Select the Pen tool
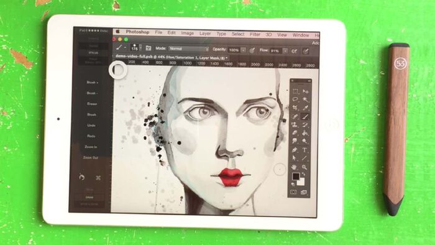The image size is (435, 245). [x=295, y=150]
